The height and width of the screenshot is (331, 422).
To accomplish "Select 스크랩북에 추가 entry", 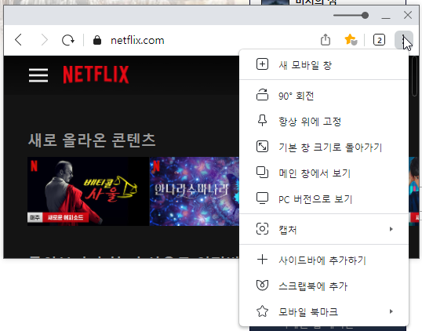I will click(x=324, y=286).
